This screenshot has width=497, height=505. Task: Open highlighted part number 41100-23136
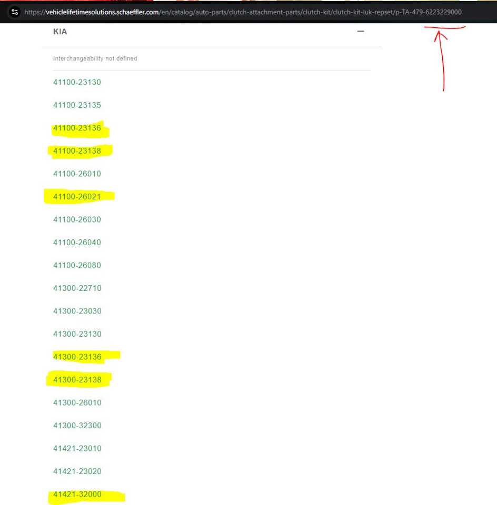pos(77,128)
